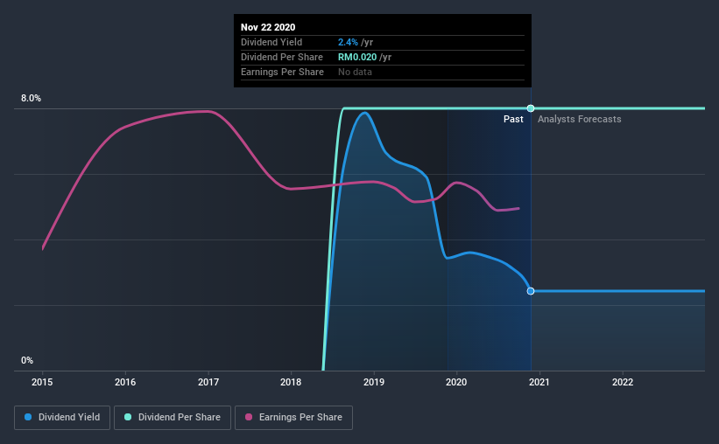Click the 2015 x-axis label
Screen dimensions: 719x444
(x=42, y=382)
